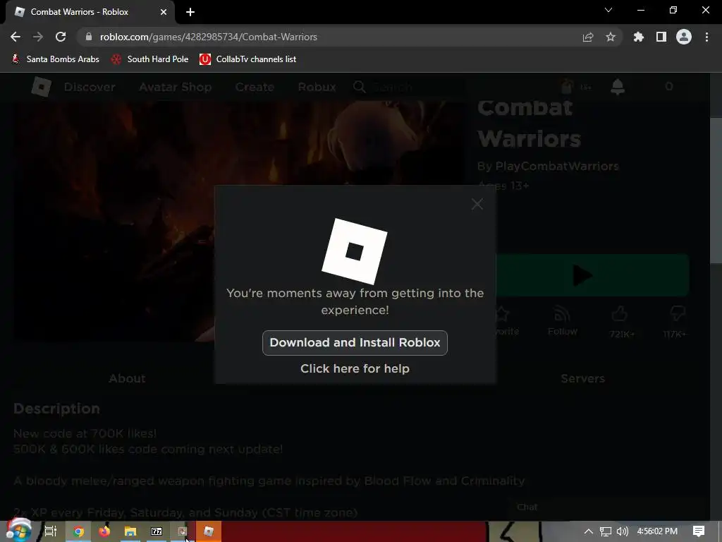Image resolution: width=722 pixels, height=542 pixels.
Task: Open the CollabTv channels list bookmark
Action: [247, 59]
